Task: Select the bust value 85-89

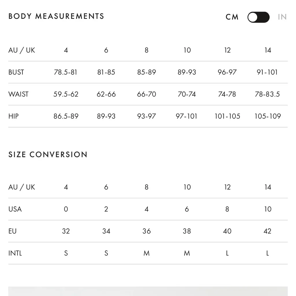Action: click(147, 72)
